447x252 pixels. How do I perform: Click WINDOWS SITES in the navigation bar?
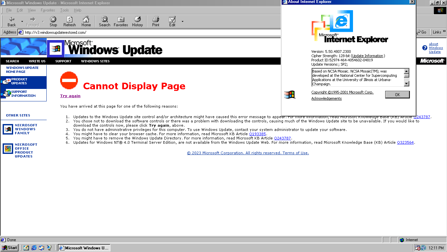click(x=95, y=61)
